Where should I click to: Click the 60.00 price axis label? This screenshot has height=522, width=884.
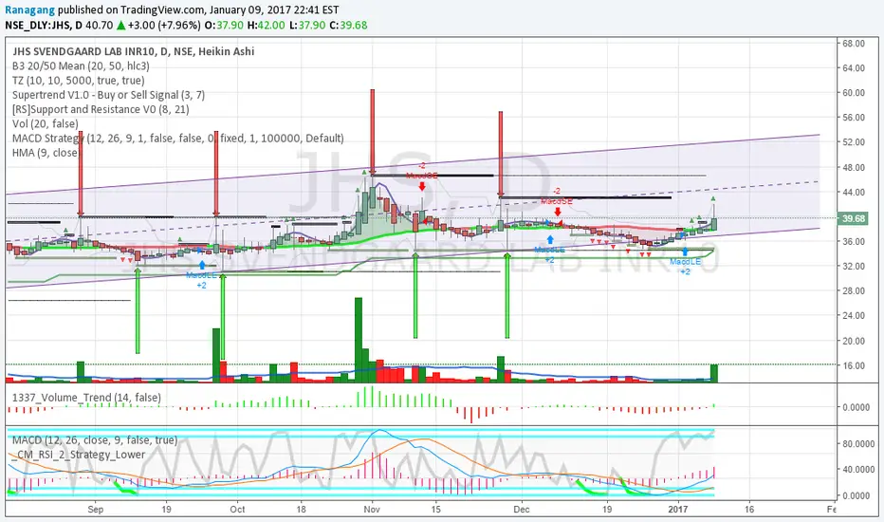pyautogui.click(x=854, y=93)
